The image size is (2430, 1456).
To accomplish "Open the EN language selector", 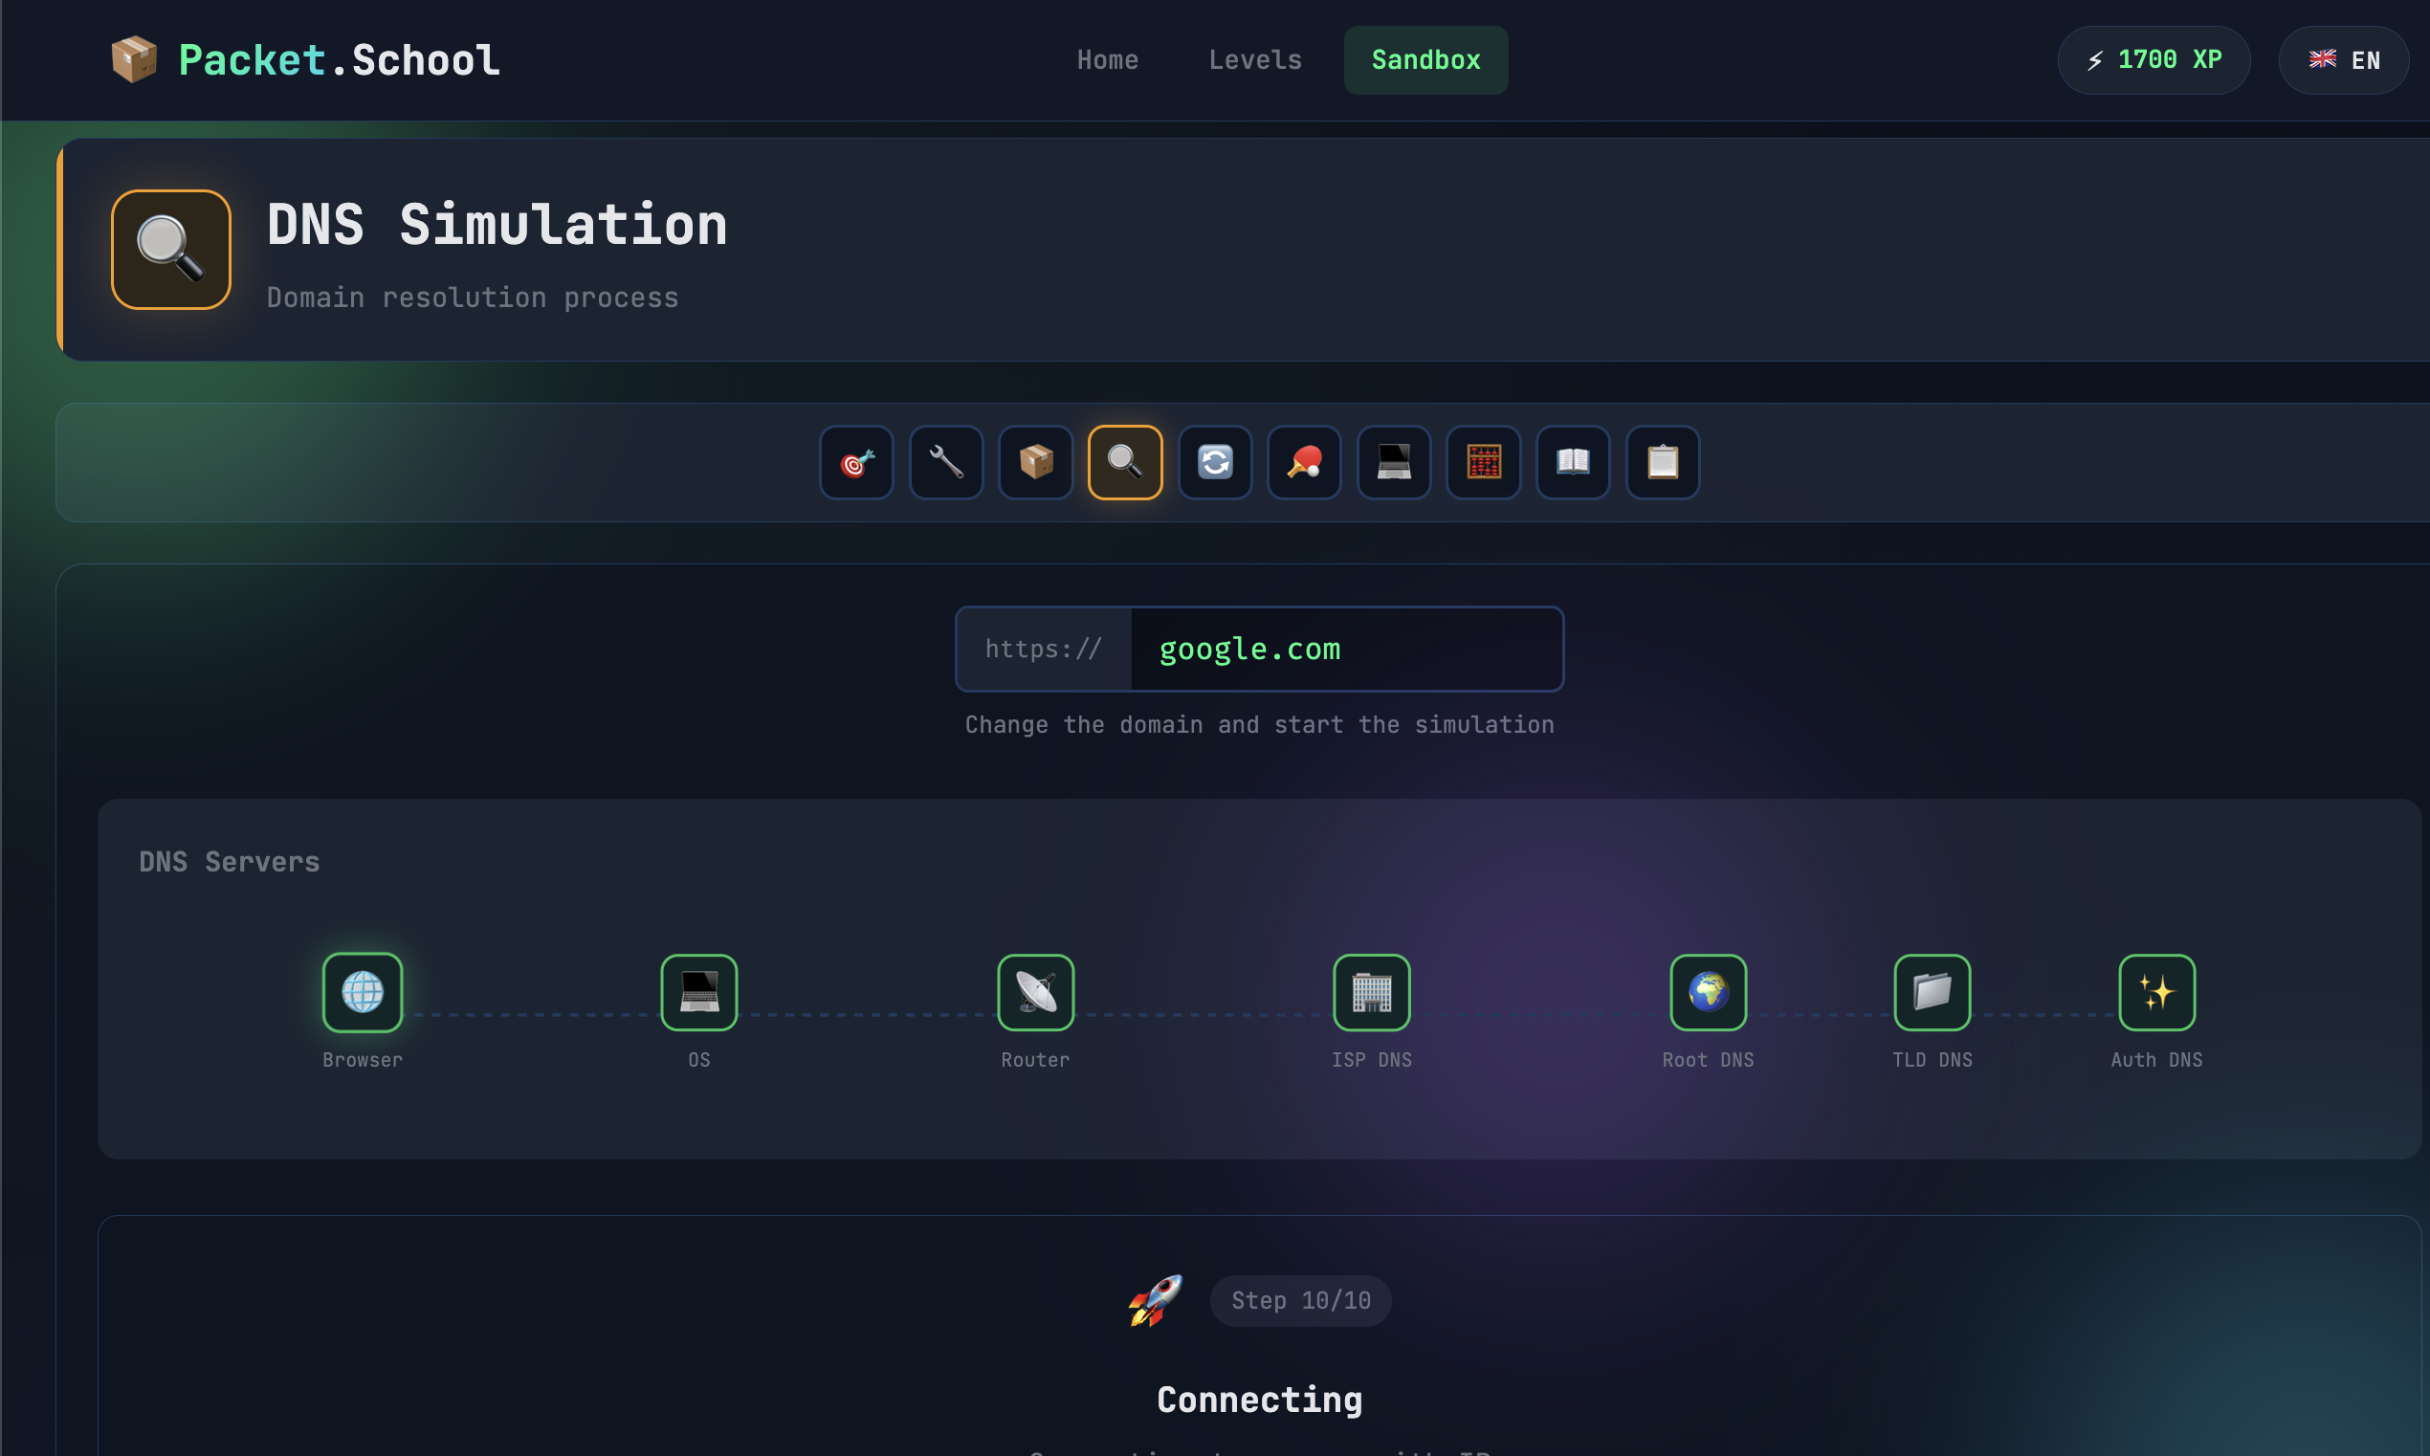I will tap(2343, 60).
